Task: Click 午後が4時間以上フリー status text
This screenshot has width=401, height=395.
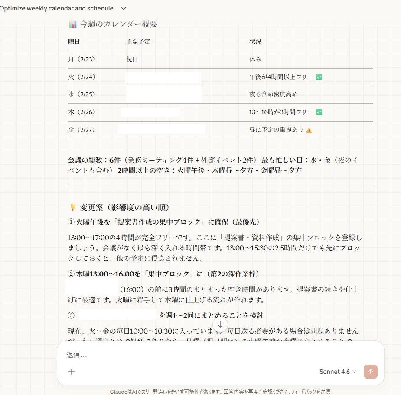Action: click(281, 77)
